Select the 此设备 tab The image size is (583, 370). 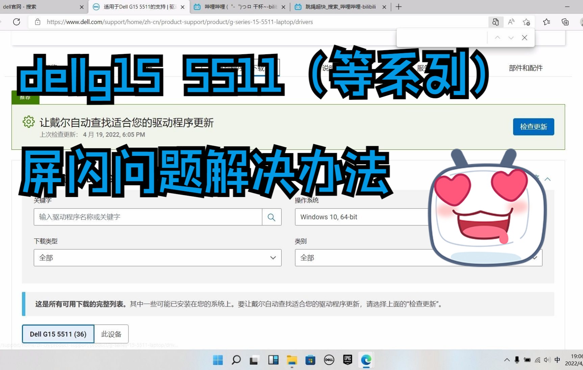click(111, 334)
